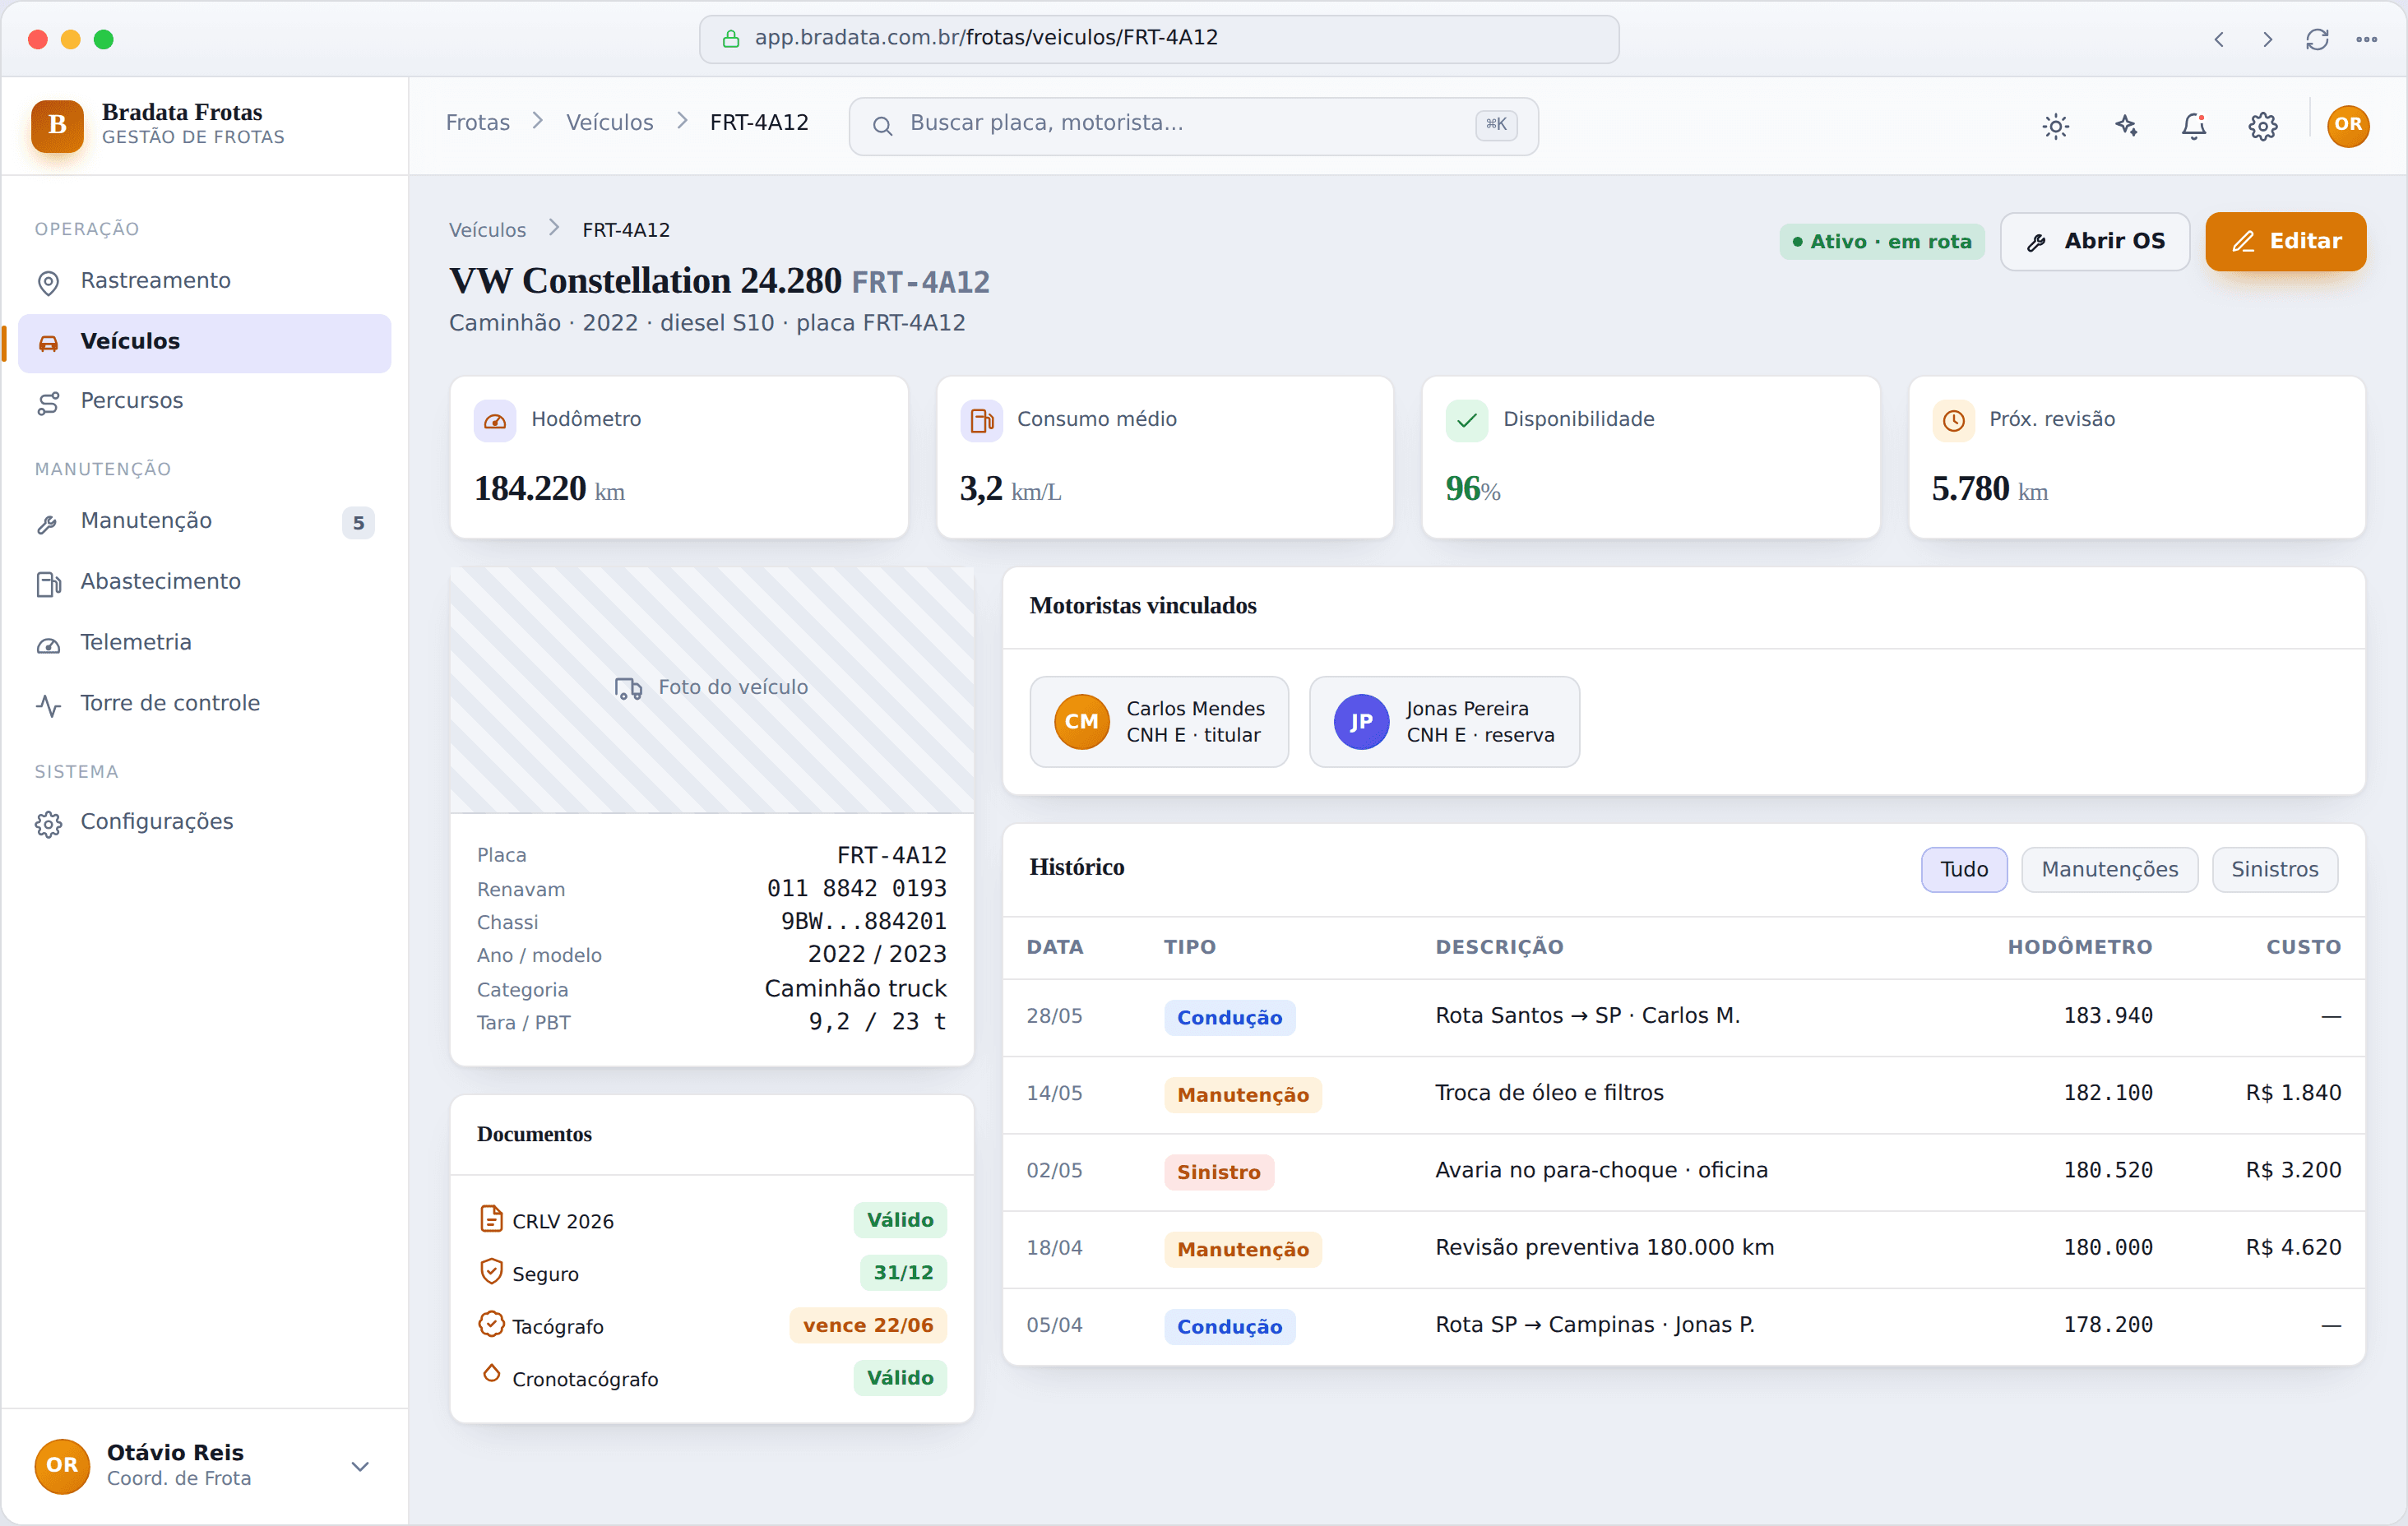2408x1526 pixels.
Task: Focus the Buscar placa, motorista search field
Action: 1193,125
